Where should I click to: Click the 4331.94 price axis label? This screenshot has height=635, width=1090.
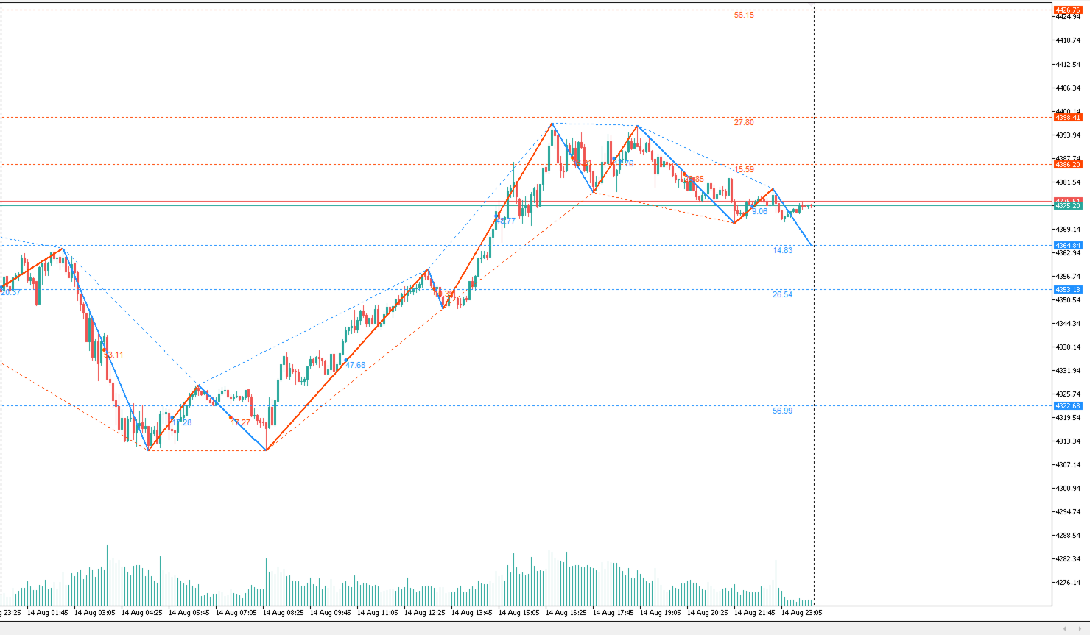point(1068,371)
